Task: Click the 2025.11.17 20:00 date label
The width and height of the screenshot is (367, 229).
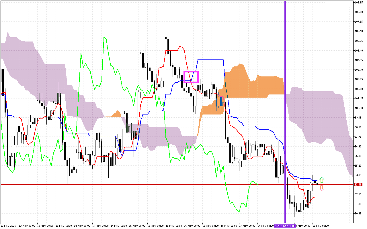Action: click(285, 226)
